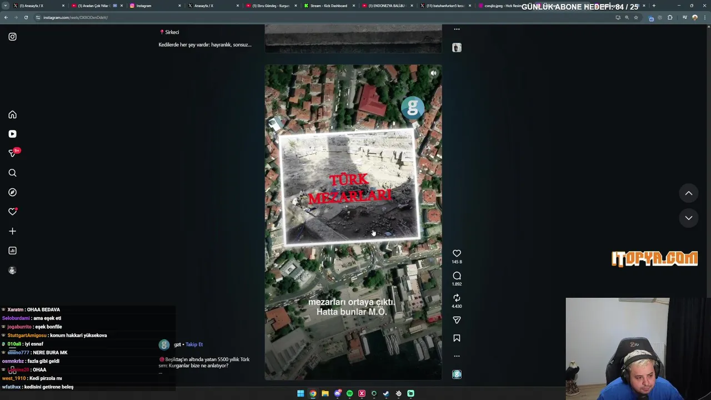
Task: Like the reel with the heart icon
Action: 457,253
